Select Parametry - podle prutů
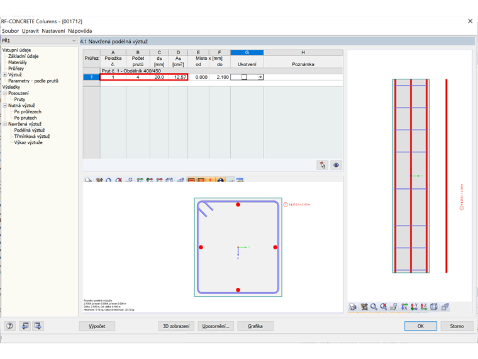 (33, 81)
